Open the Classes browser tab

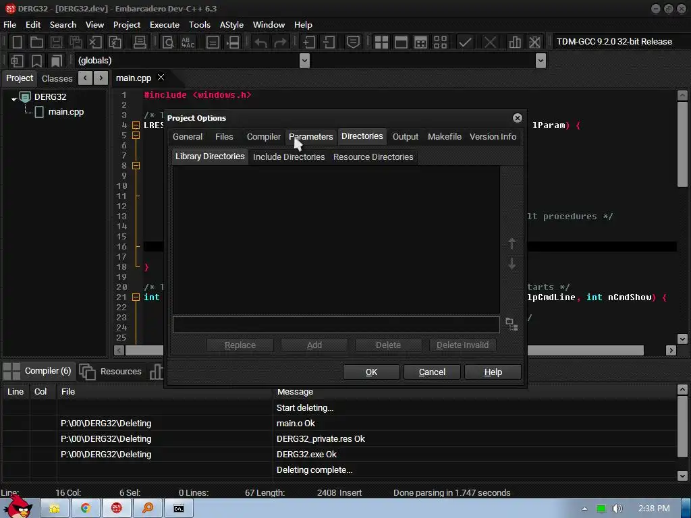coord(57,78)
